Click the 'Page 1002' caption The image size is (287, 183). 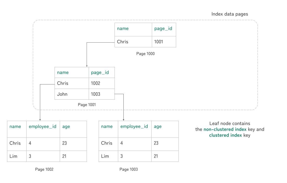(x=44, y=169)
